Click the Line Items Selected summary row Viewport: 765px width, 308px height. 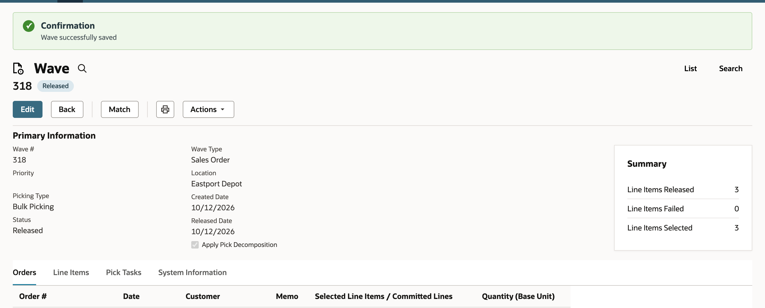pyautogui.click(x=683, y=228)
